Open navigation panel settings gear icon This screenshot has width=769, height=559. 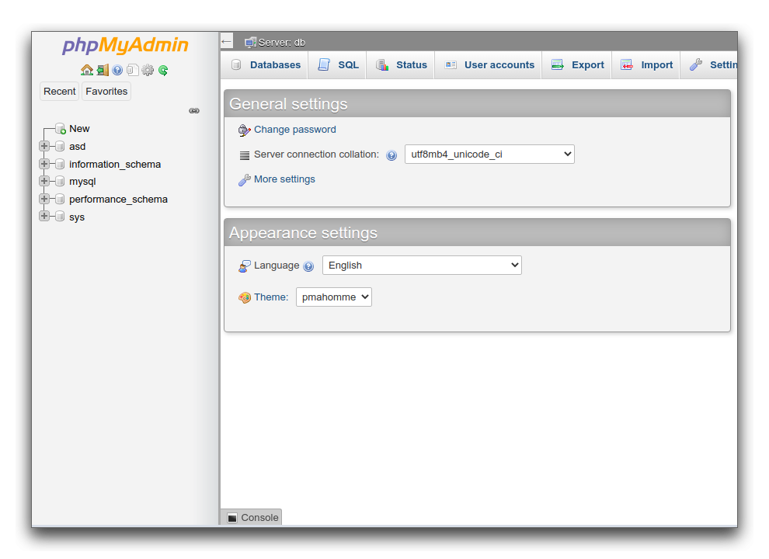[148, 70]
